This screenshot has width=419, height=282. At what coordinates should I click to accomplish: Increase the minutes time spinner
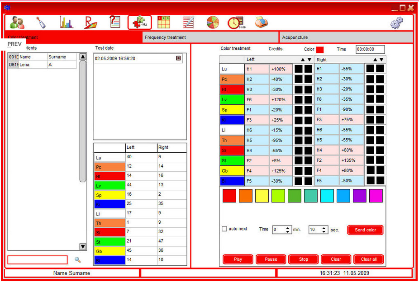[x=288, y=228]
